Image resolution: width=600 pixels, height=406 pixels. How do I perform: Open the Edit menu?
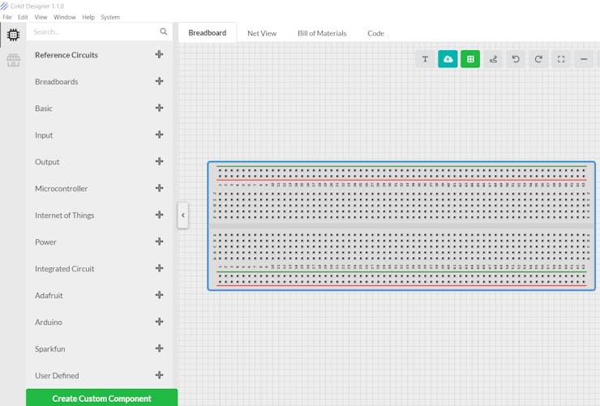coord(23,17)
